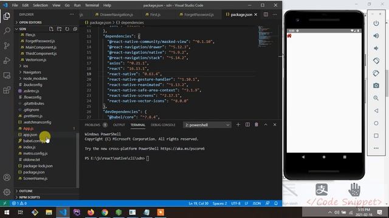Raise emulator volume

(376, 36)
